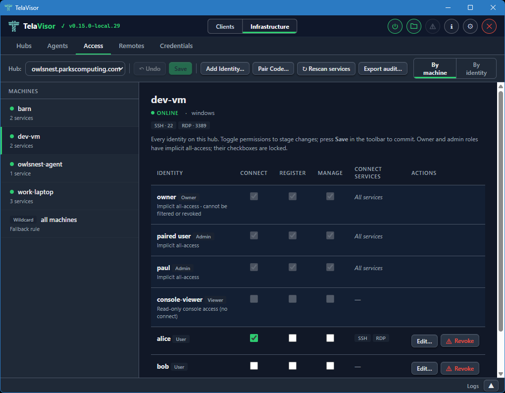
Task: Edit bob's permissions
Action: [x=424, y=369]
